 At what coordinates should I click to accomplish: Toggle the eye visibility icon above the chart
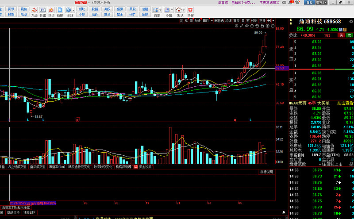[247, 26]
